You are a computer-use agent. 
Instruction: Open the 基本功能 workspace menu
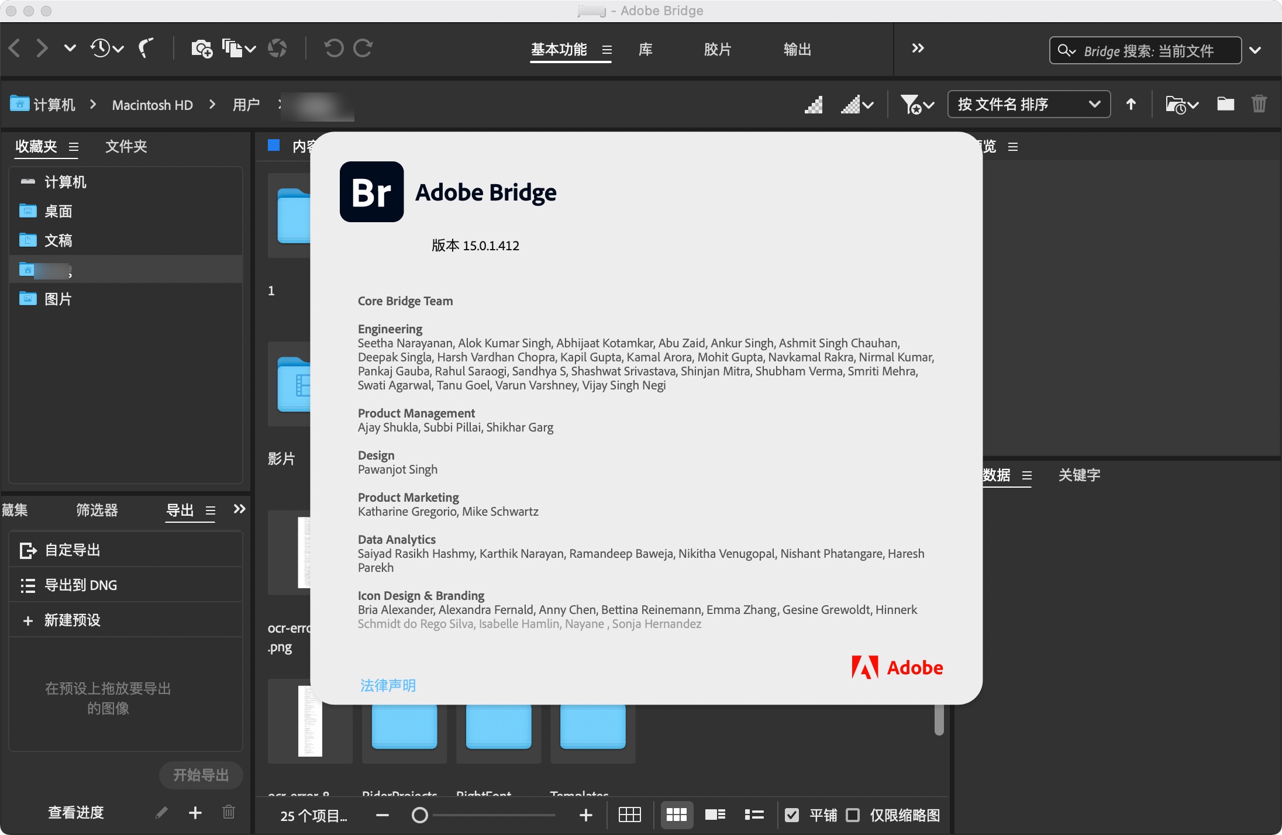tap(606, 50)
